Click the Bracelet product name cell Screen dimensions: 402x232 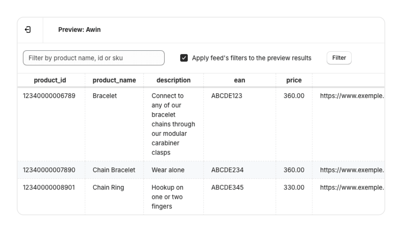click(x=105, y=96)
